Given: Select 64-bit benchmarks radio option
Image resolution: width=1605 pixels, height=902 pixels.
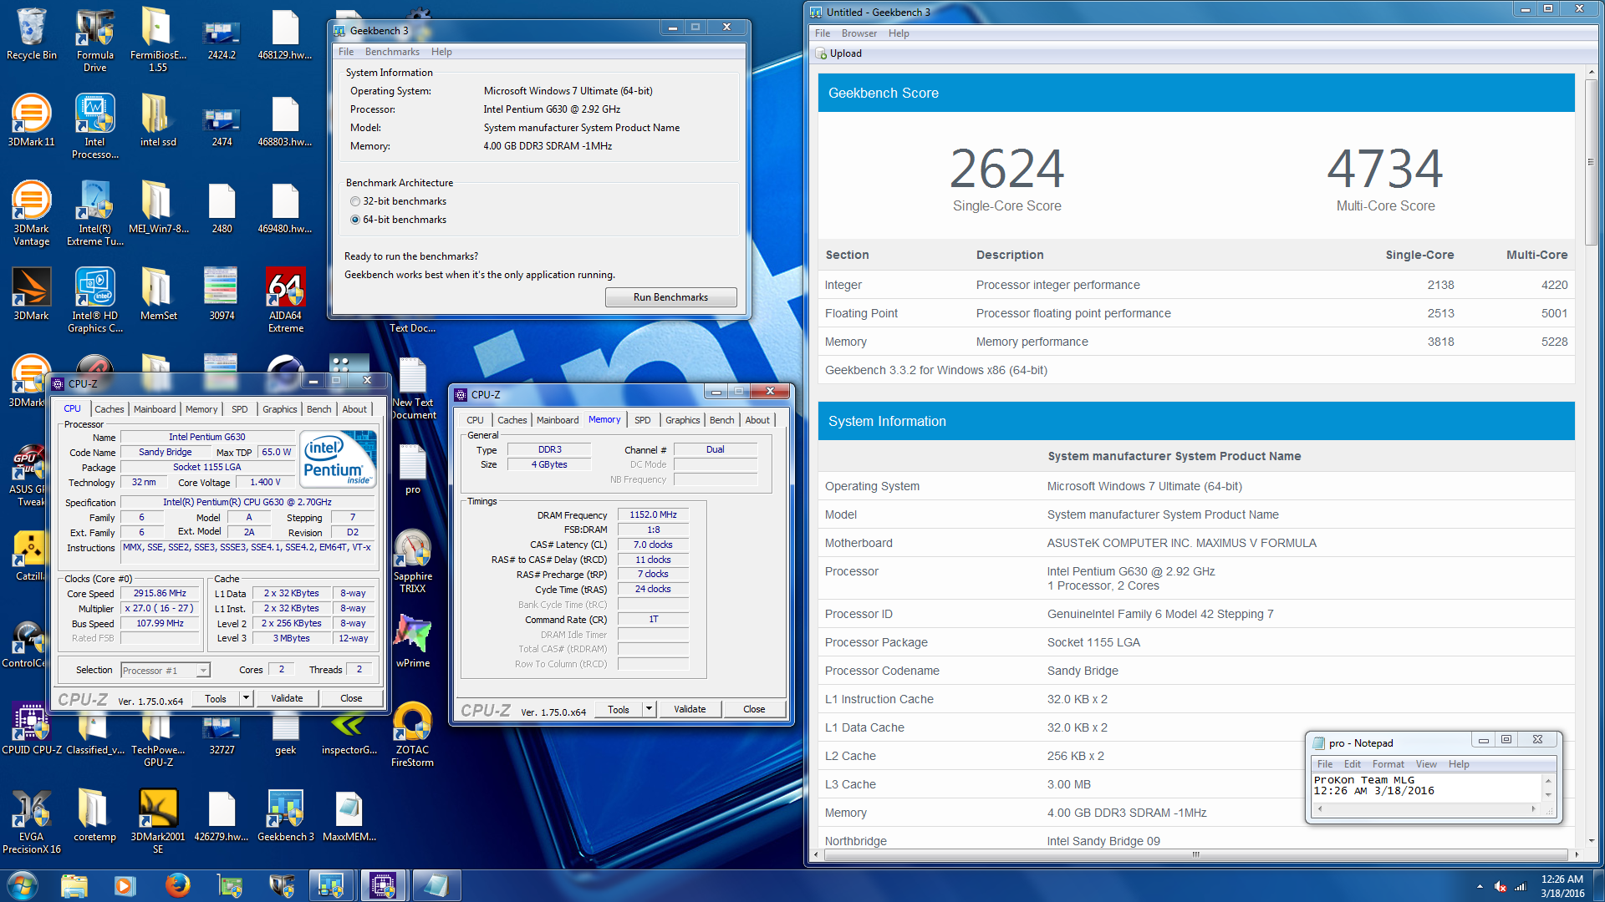Looking at the screenshot, I should (x=355, y=220).
